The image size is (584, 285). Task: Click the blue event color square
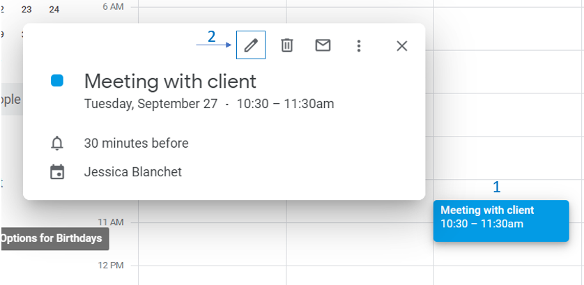tap(57, 81)
